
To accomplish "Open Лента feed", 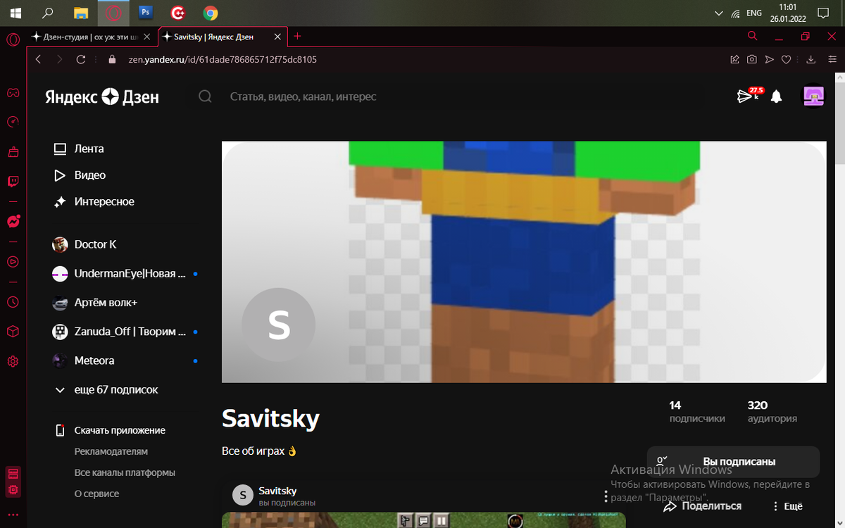I will pyautogui.click(x=79, y=149).
